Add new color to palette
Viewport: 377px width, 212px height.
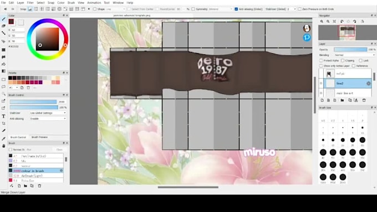(x=22, y=87)
